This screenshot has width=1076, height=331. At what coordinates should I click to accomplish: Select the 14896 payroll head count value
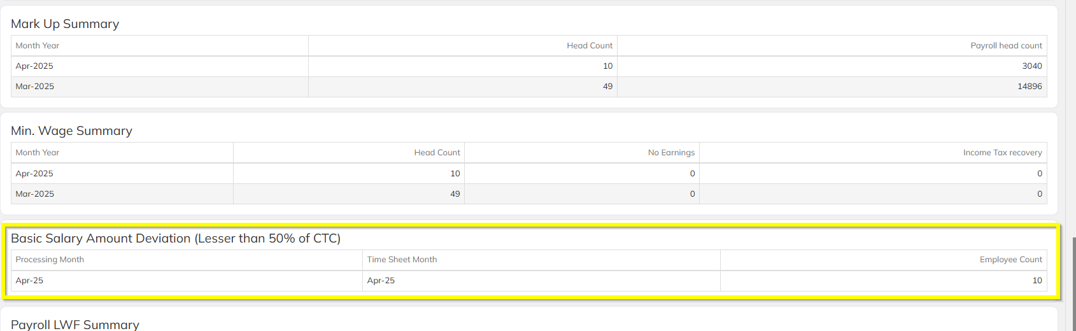[x=1030, y=87]
